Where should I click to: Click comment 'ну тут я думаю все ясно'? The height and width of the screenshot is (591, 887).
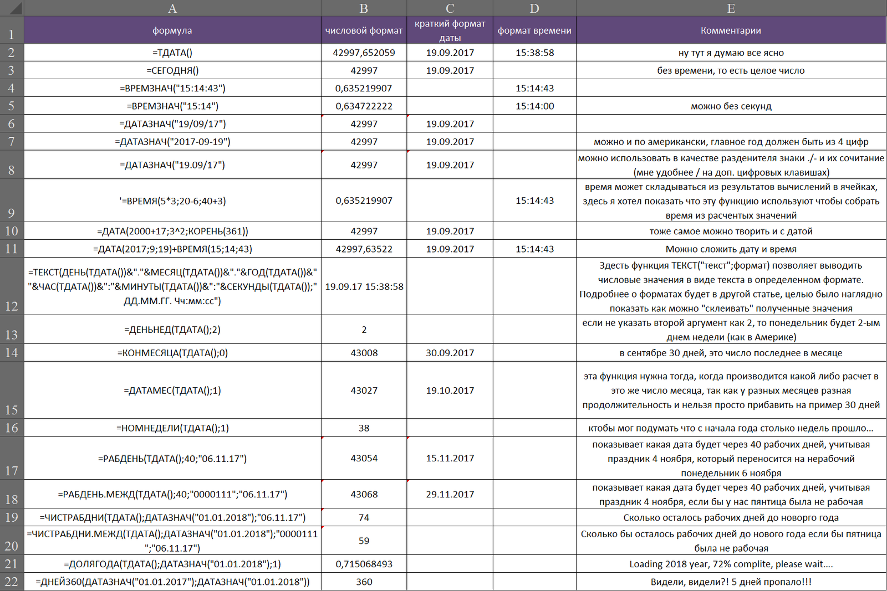731,53
